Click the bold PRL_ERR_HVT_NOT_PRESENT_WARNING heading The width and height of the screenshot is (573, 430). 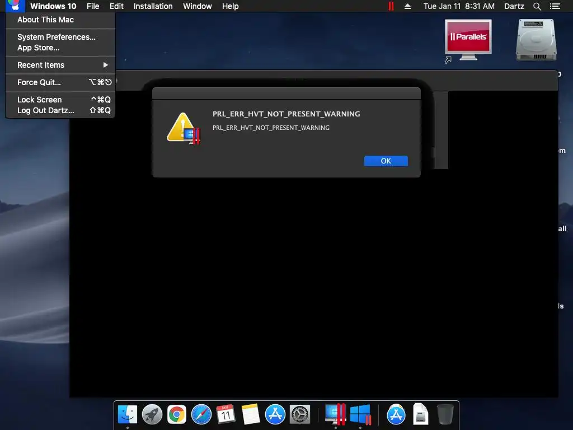[286, 114]
